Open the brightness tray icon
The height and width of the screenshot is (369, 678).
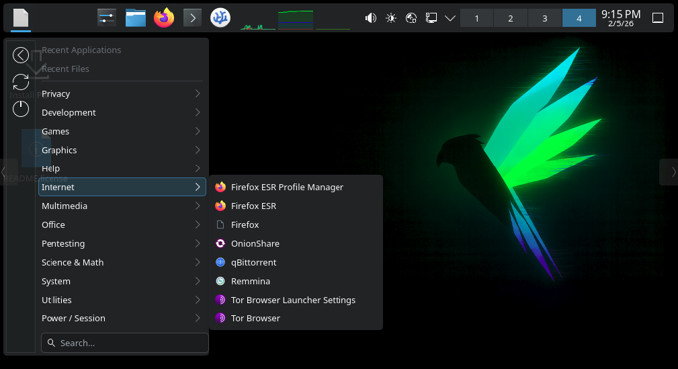click(x=391, y=17)
